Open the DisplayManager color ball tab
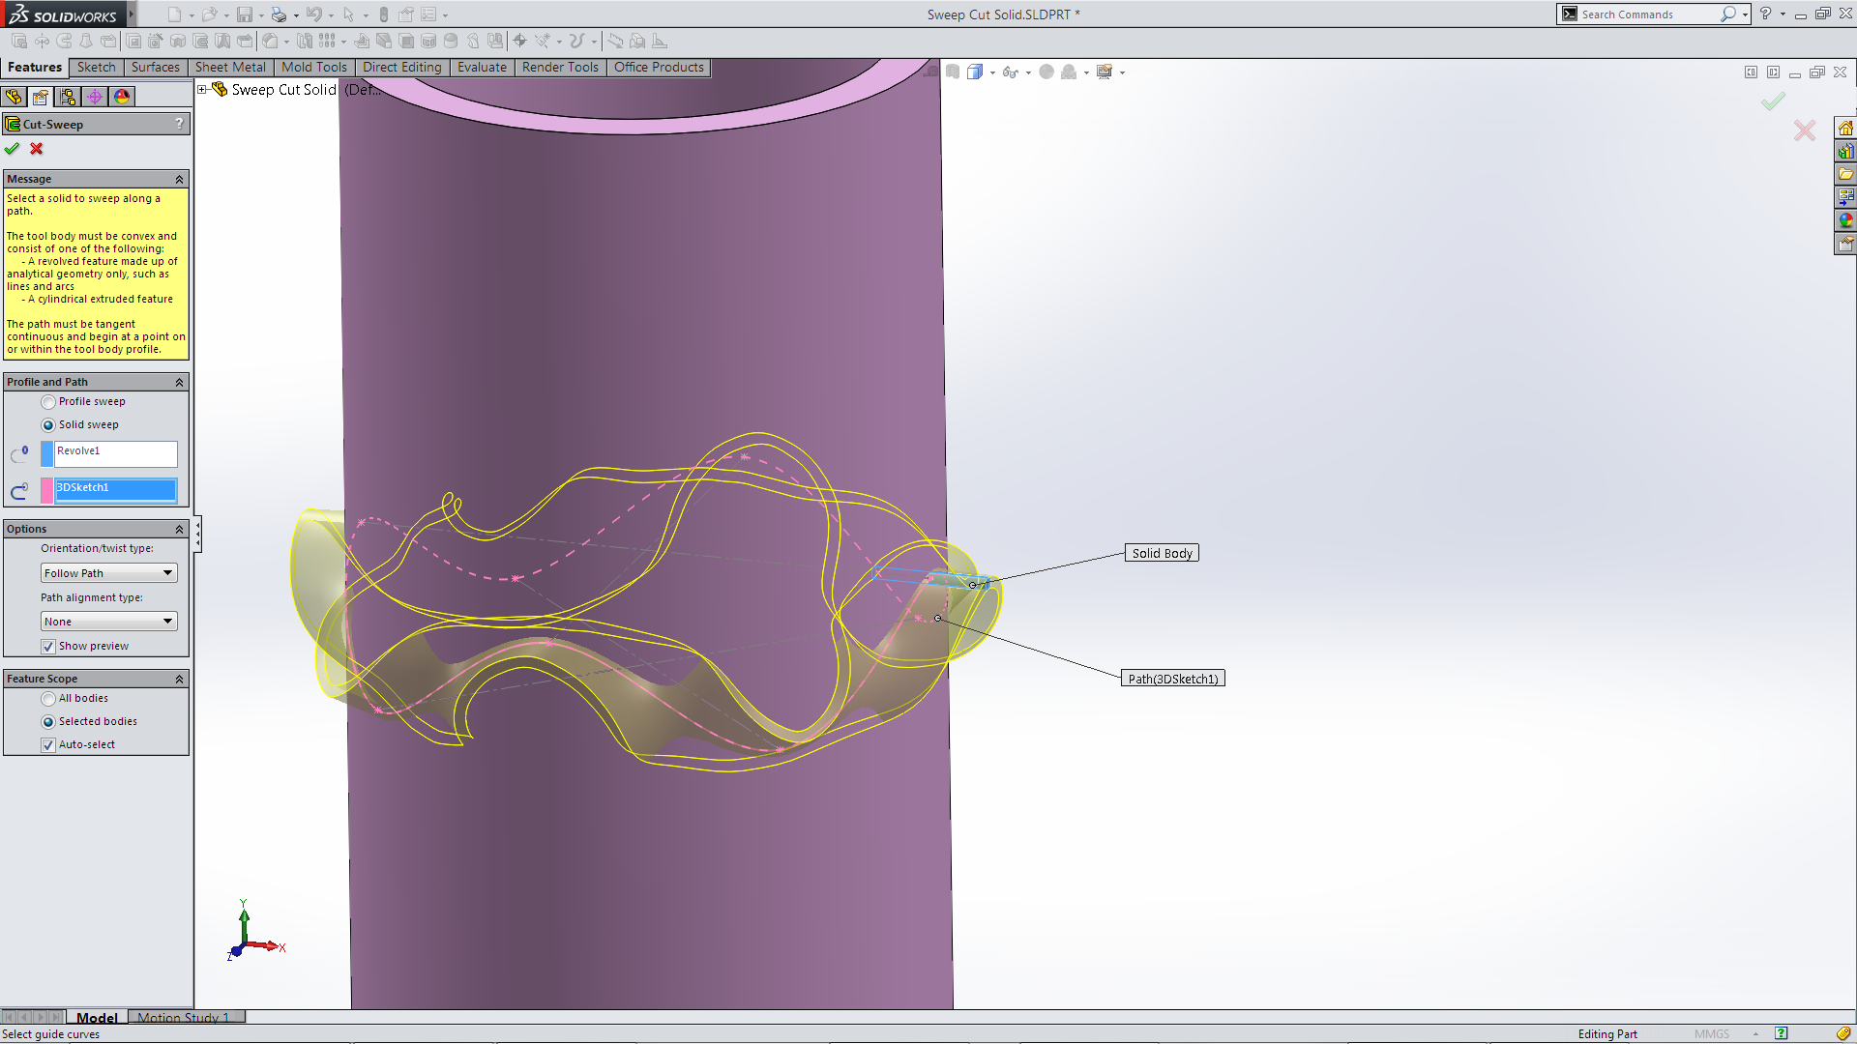The image size is (1857, 1044). [122, 97]
